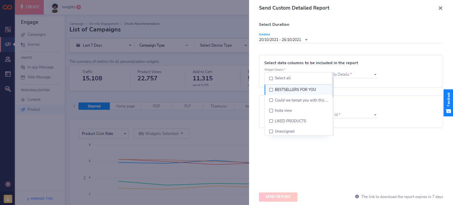
Task: Check the Insta view option
Action: point(271,111)
